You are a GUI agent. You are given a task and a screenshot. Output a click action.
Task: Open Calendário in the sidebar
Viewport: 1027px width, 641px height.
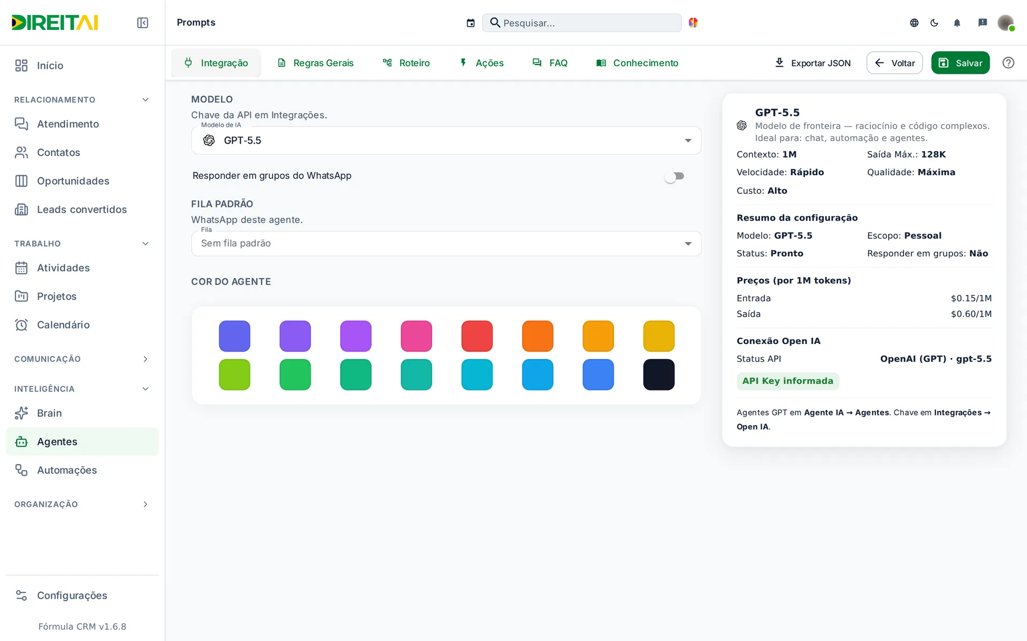coord(82,325)
